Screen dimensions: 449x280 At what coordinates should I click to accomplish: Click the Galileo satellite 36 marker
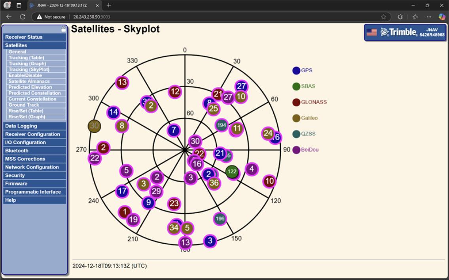214,183
